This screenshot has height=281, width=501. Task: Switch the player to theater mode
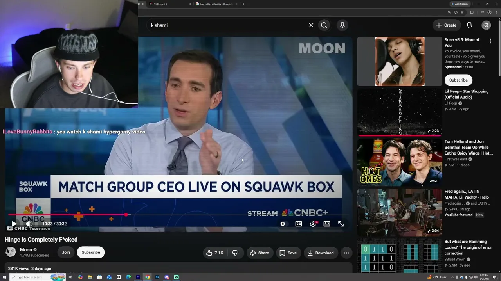click(x=327, y=224)
